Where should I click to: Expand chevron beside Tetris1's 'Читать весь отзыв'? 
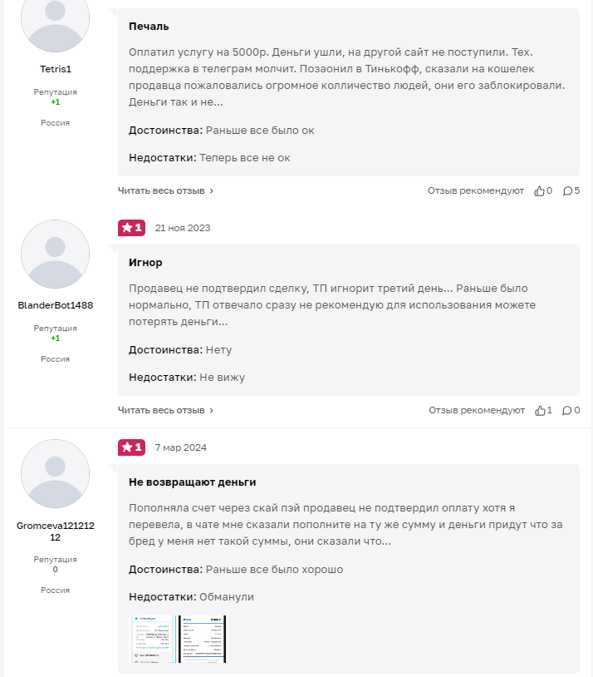tap(212, 190)
